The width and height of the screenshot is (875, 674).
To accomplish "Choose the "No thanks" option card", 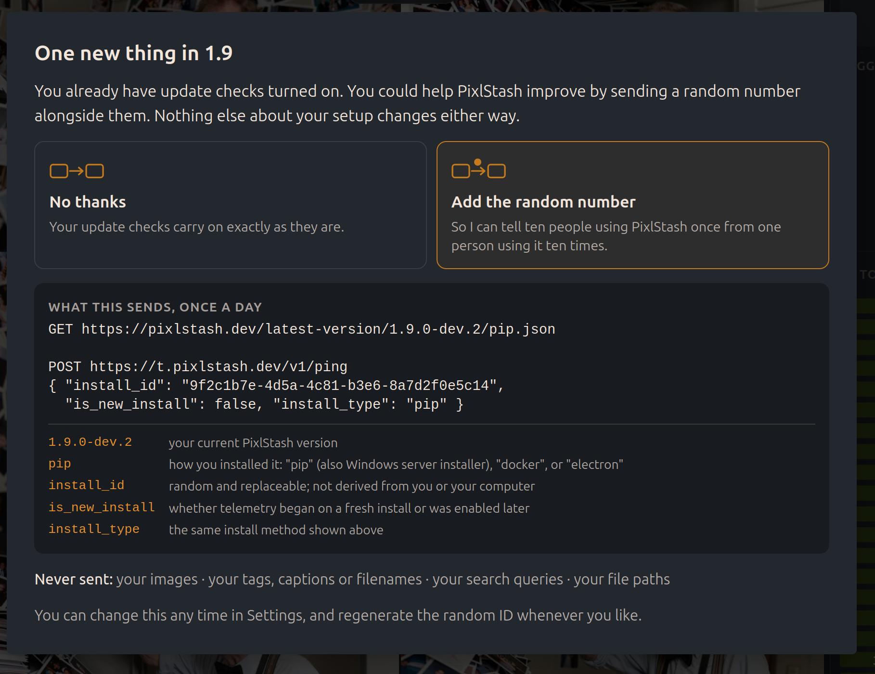I will (x=231, y=205).
